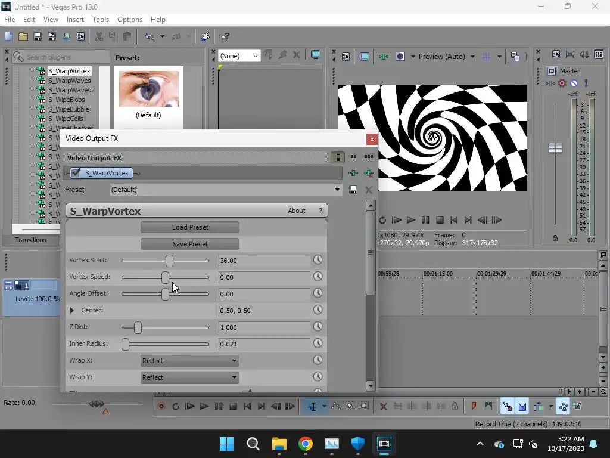Click the animate clock icon for Vortex Start
The width and height of the screenshot is (610, 458).
coord(318,260)
